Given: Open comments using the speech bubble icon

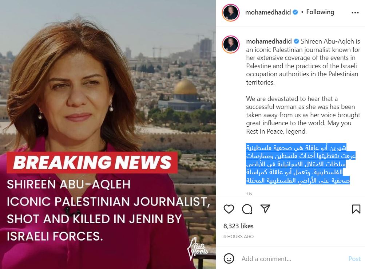Looking at the screenshot, I should point(247,209).
